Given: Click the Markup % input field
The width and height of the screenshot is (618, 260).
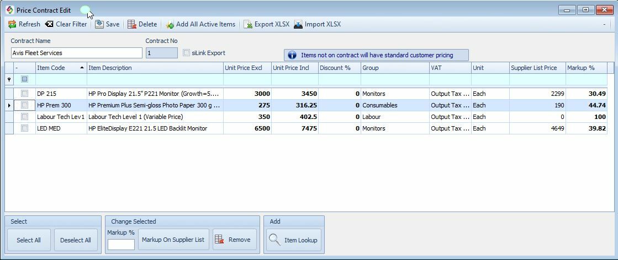Looking at the screenshot, I should 121,244.
